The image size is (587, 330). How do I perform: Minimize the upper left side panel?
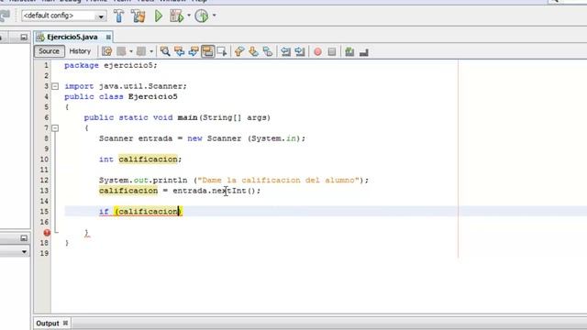click(24, 37)
